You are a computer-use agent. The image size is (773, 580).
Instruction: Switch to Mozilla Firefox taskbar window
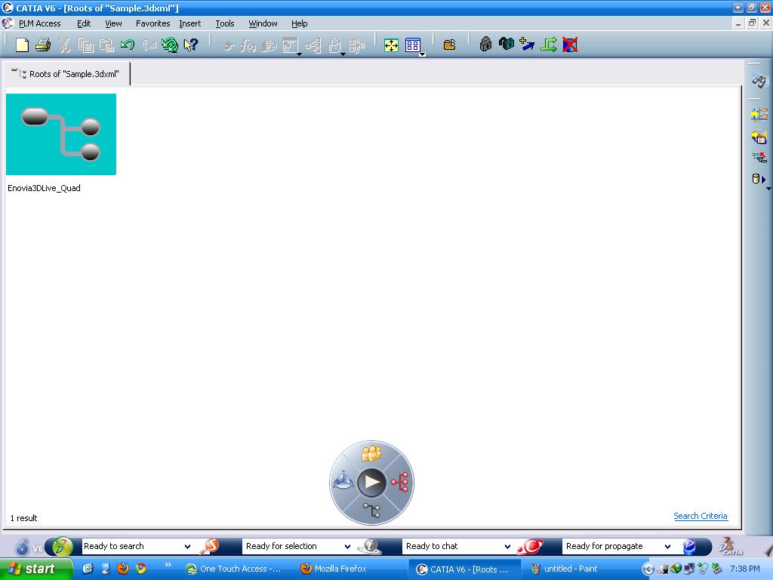click(340, 569)
